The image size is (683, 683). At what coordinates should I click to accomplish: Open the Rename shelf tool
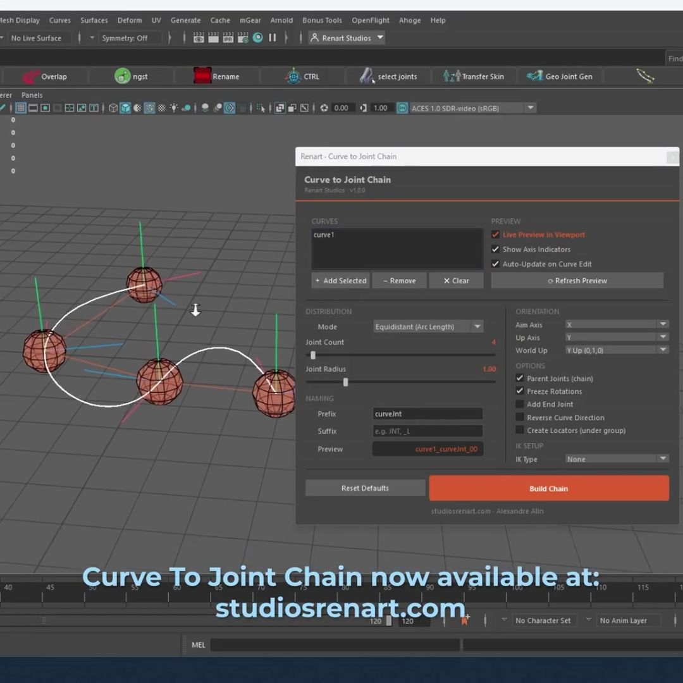click(x=216, y=77)
